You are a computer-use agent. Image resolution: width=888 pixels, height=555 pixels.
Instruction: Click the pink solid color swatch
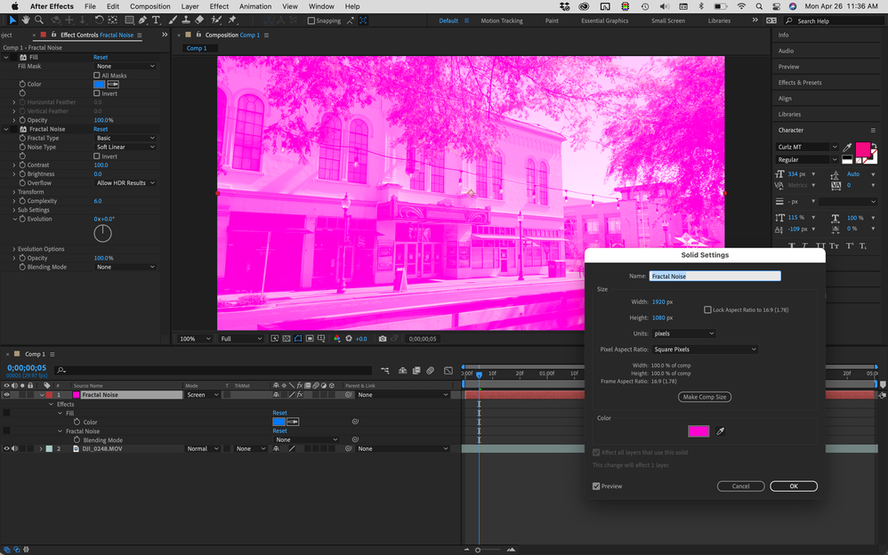point(698,431)
